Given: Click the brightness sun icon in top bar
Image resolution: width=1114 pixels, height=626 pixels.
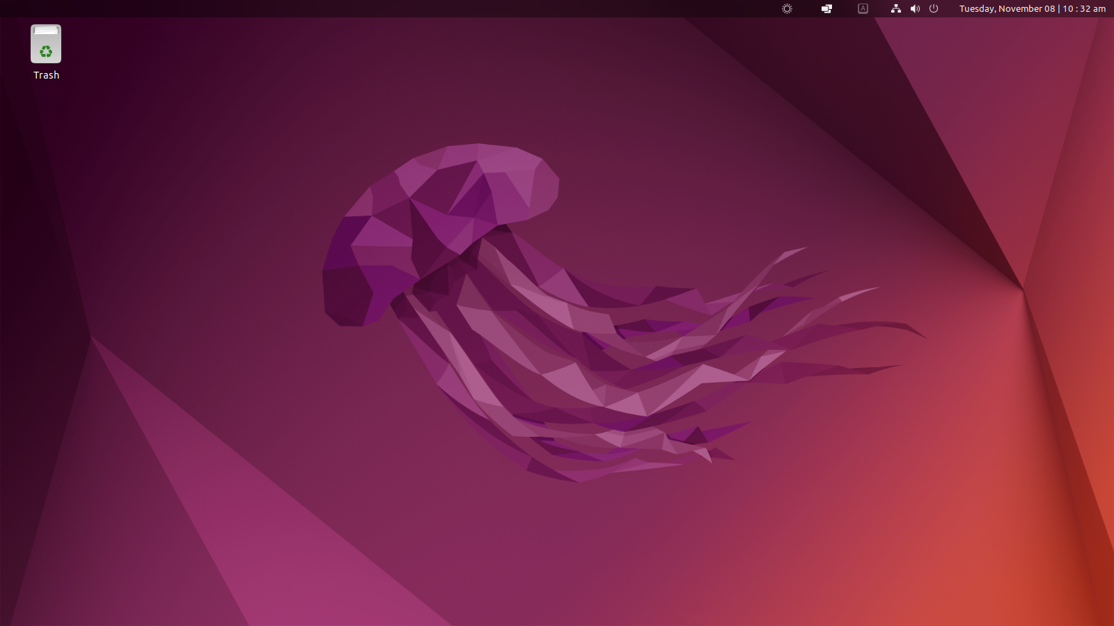Looking at the screenshot, I should [787, 8].
